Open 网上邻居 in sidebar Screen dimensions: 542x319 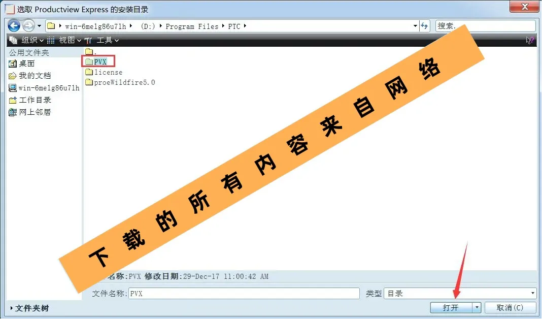[x=35, y=112]
